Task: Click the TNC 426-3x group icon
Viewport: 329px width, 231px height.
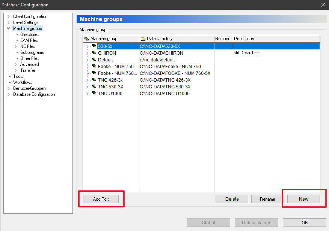Action: pos(94,79)
